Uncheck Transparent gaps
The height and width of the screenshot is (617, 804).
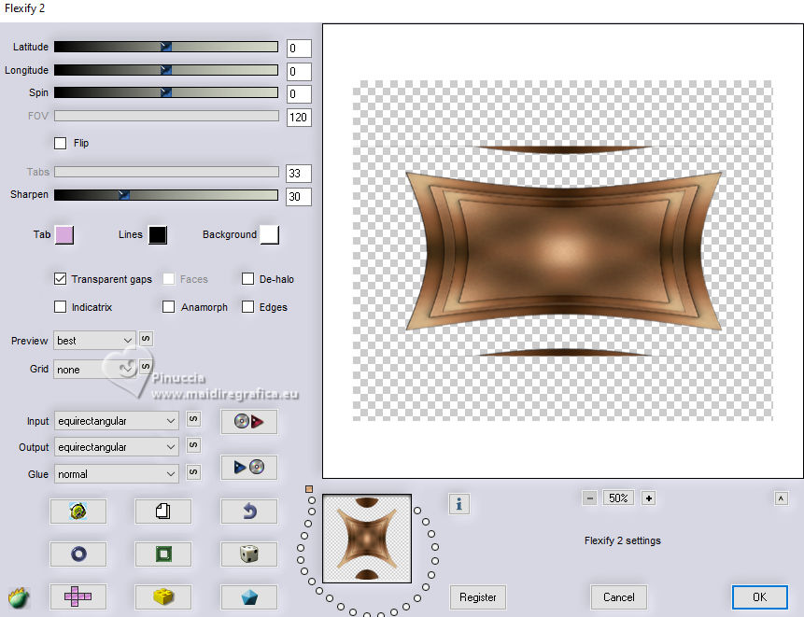[x=60, y=279]
